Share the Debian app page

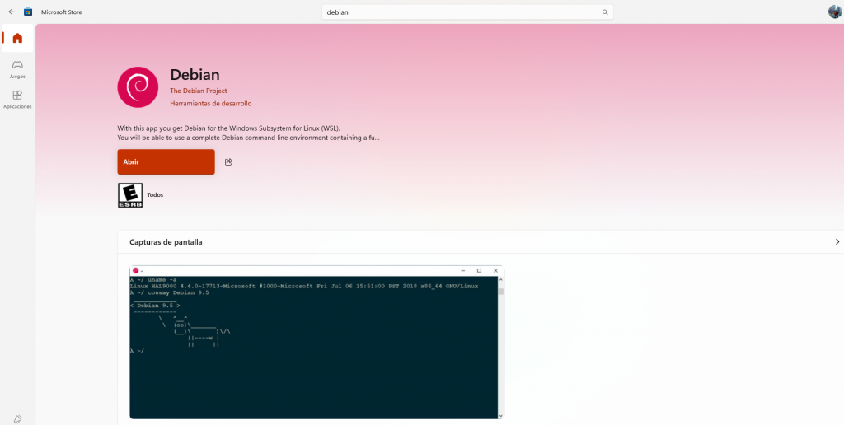click(x=228, y=162)
